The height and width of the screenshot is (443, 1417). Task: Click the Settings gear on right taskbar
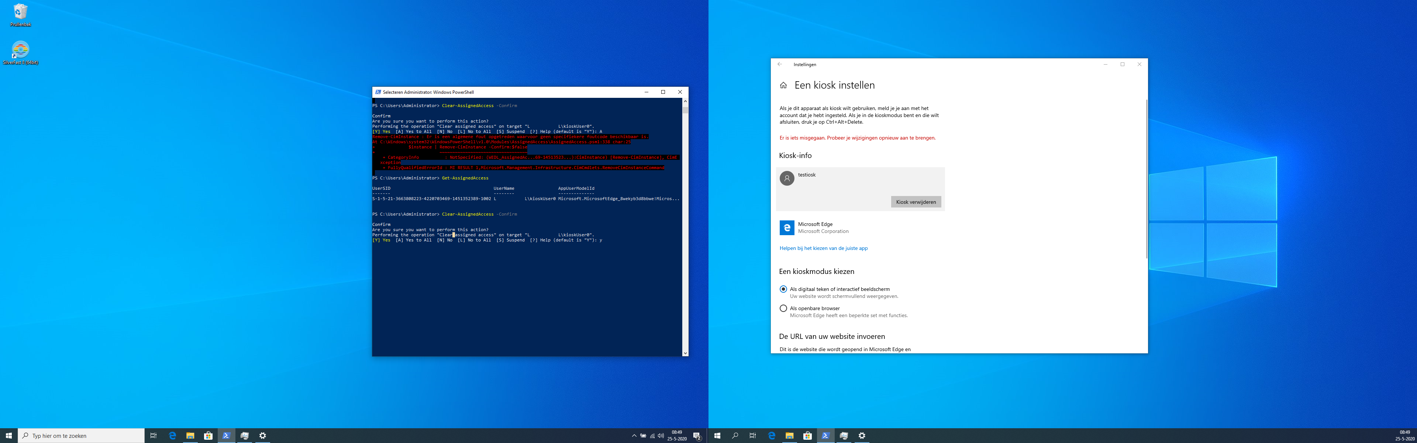pyautogui.click(x=861, y=436)
